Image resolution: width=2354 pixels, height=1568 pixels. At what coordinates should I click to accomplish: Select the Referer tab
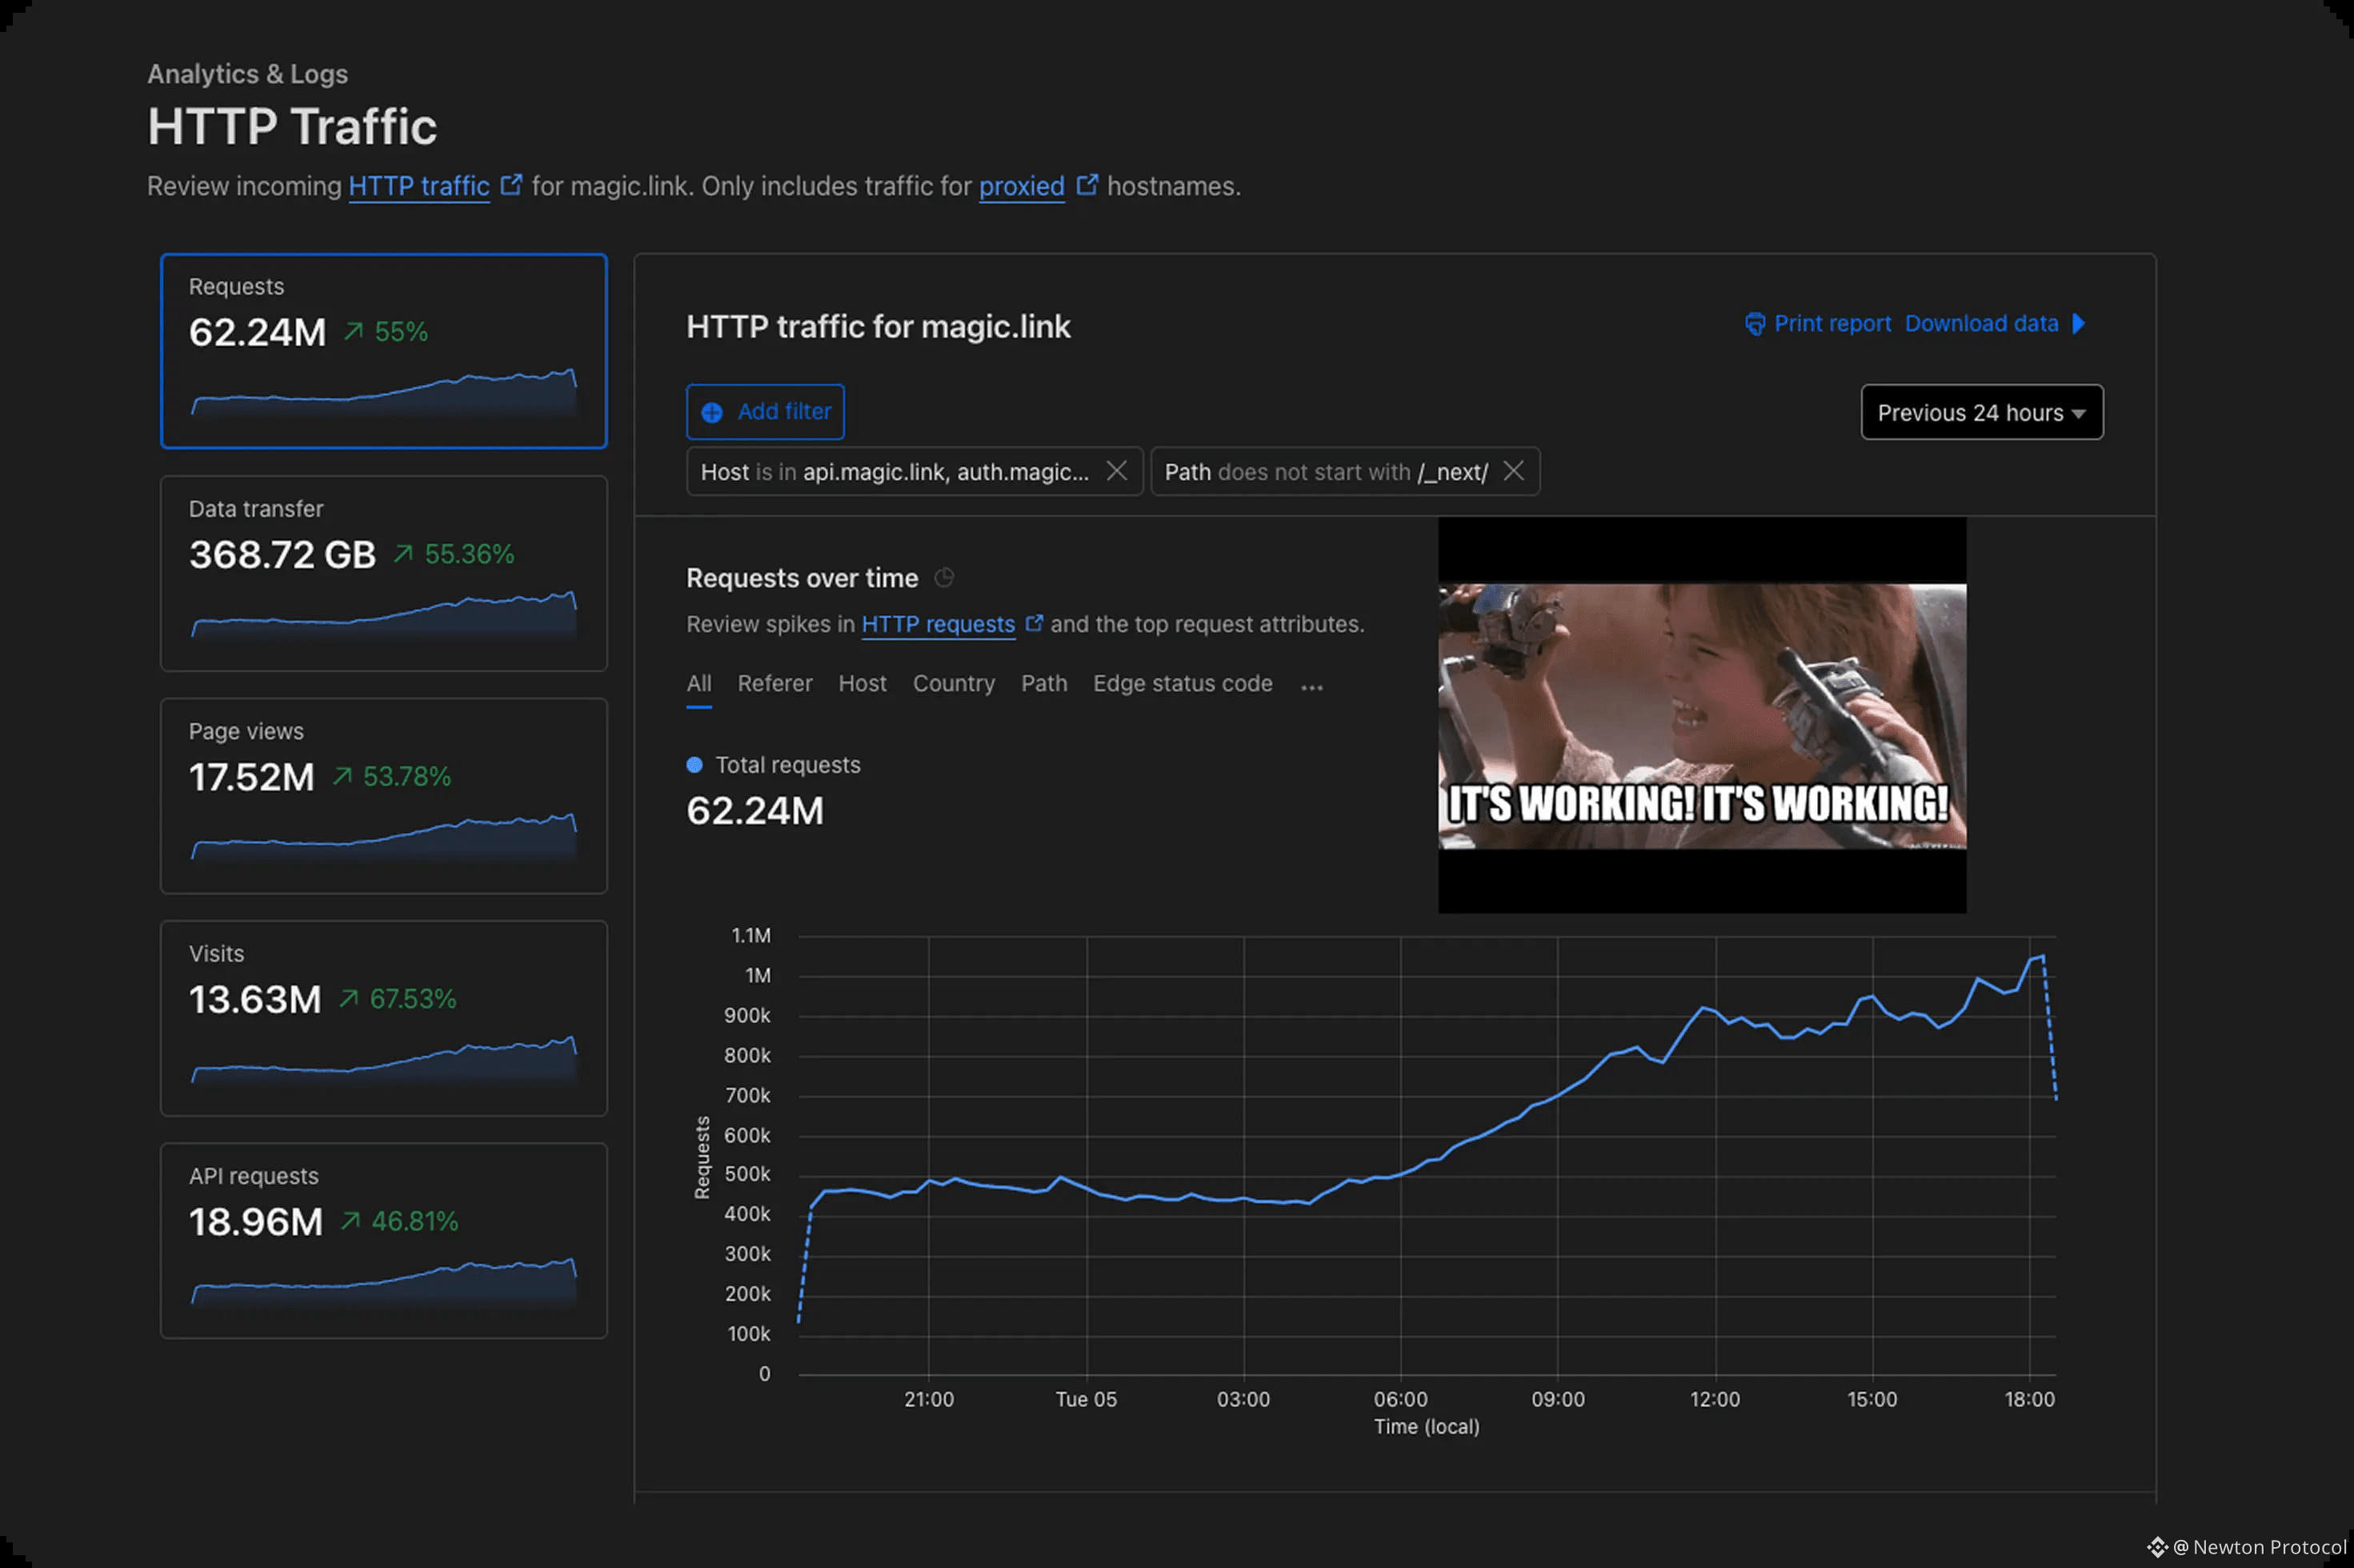pyautogui.click(x=774, y=684)
